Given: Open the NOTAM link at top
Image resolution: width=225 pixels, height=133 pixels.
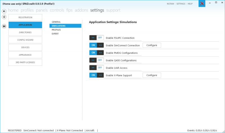Looking at the screenshot, I should tap(170, 4).
